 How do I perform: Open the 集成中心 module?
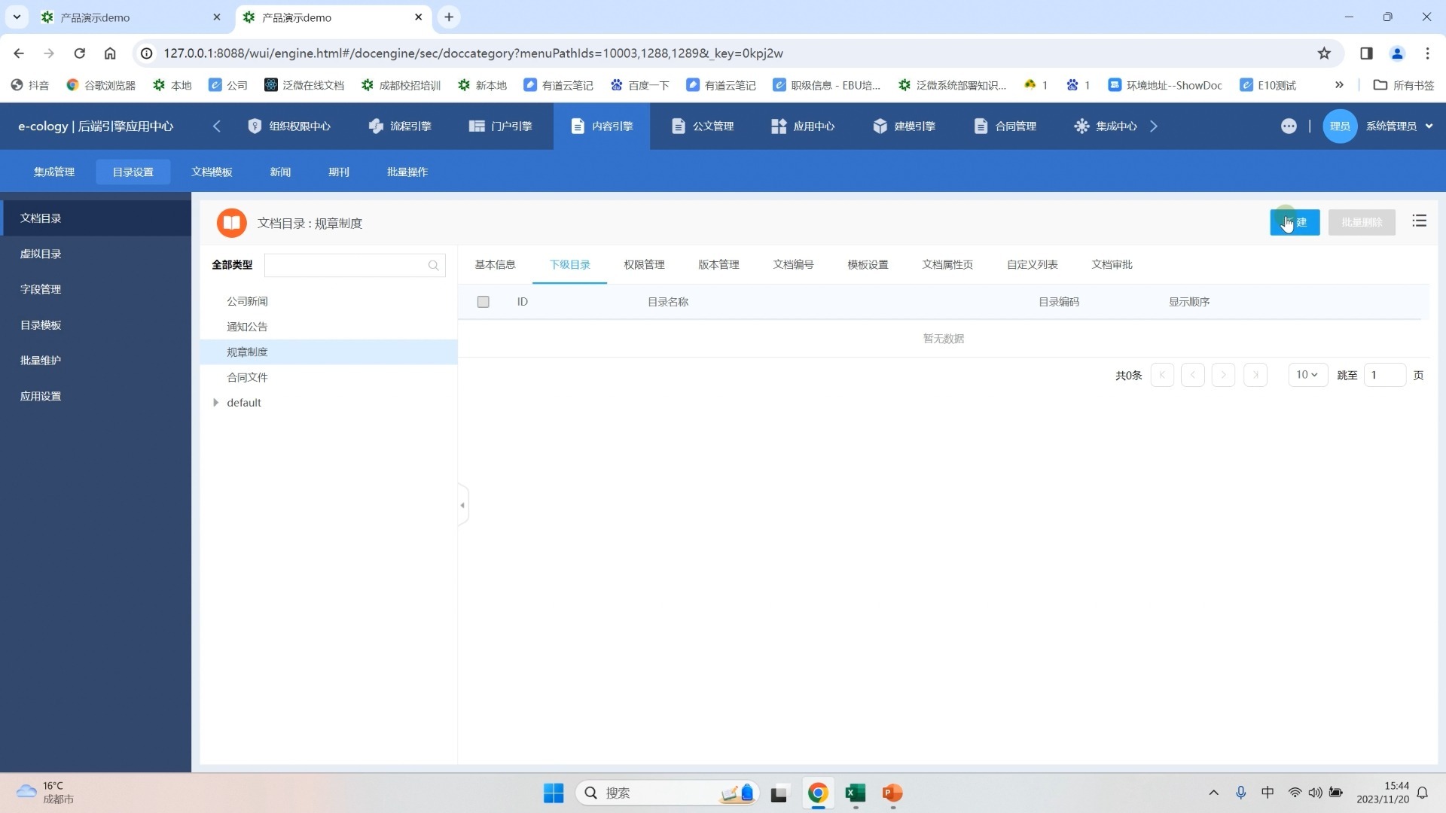point(1106,126)
